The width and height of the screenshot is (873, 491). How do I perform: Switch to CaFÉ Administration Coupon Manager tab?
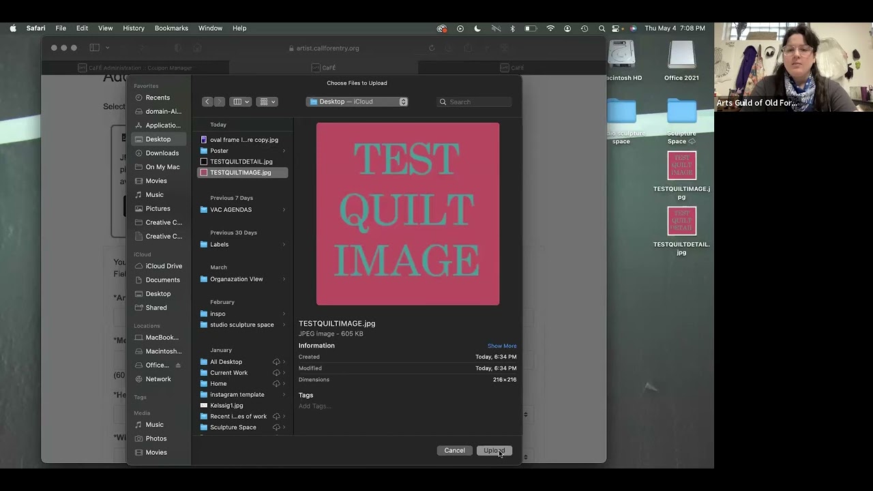(x=135, y=68)
